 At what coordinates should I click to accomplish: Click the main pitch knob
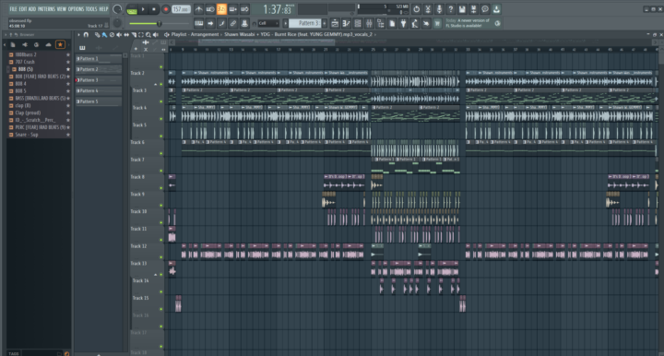click(117, 23)
